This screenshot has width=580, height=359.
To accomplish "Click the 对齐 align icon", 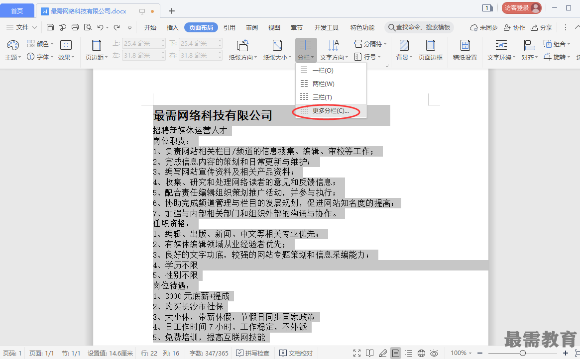I will point(529,45).
